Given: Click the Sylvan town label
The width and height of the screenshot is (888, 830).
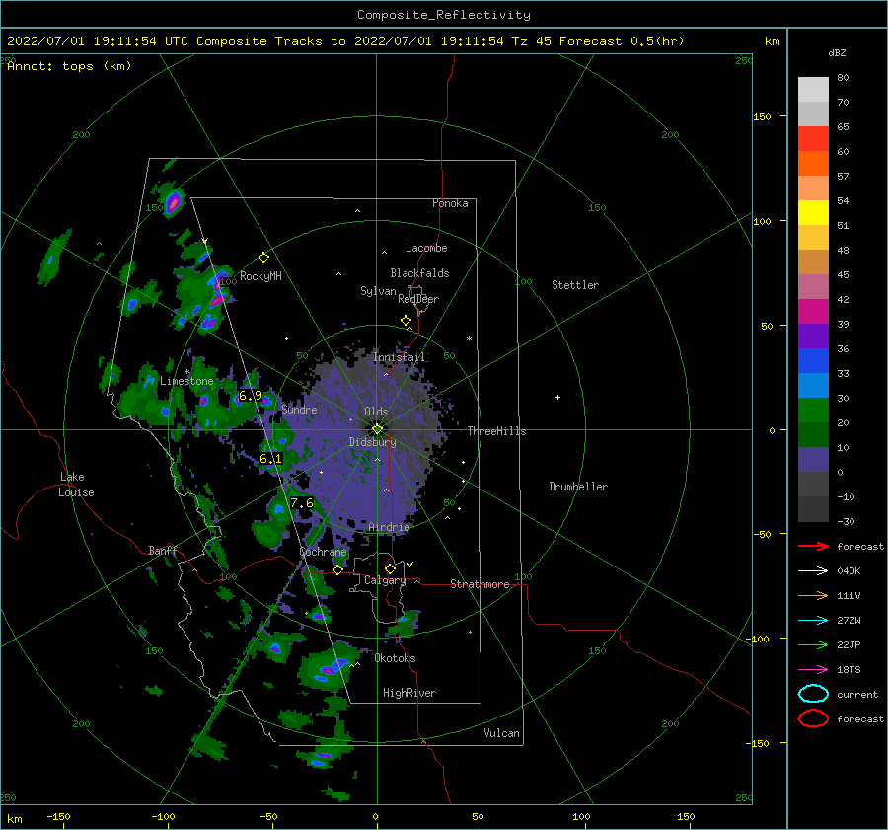Looking at the screenshot, I should pyautogui.click(x=378, y=291).
